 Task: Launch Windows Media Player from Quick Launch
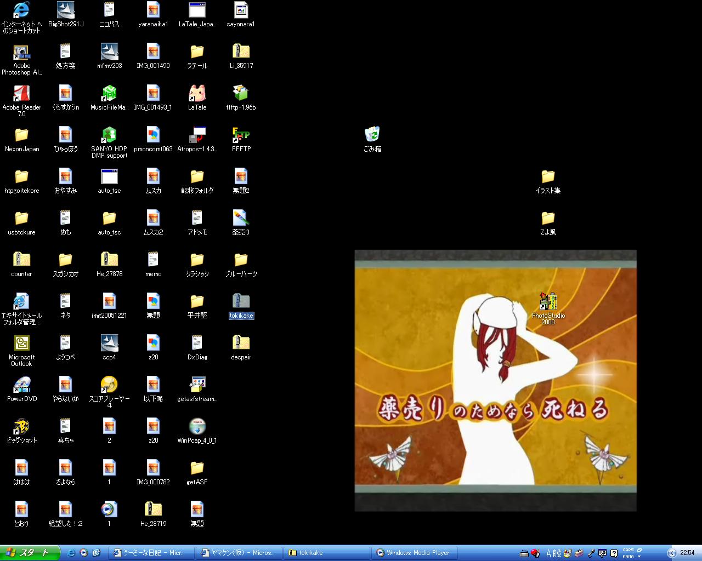pyautogui.click(x=84, y=553)
